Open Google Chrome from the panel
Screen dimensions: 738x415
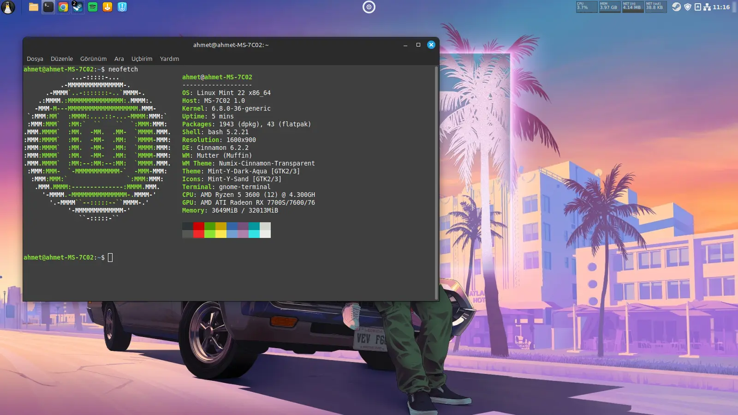(x=63, y=7)
